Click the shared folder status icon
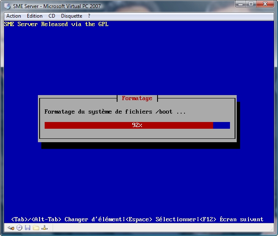This screenshot has width=278, height=236. pyautogui.click(x=36, y=228)
